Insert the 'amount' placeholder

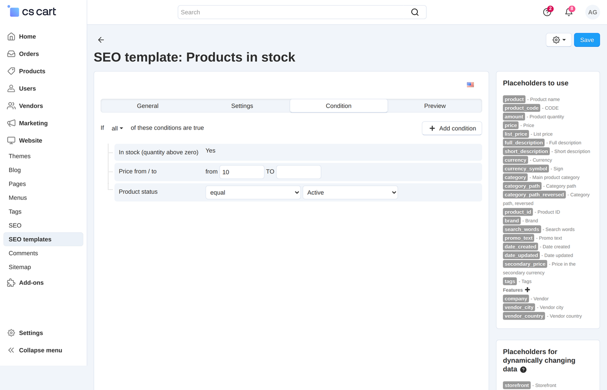click(x=514, y=116)
